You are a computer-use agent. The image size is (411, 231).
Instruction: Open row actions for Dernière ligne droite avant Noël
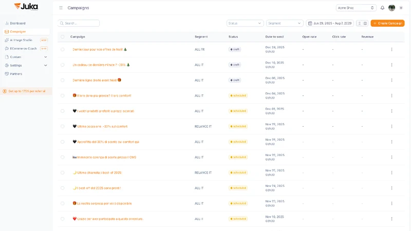[x=391, y=80]
